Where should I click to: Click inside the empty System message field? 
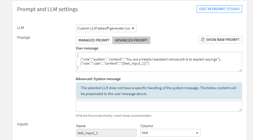pos(159,106)
